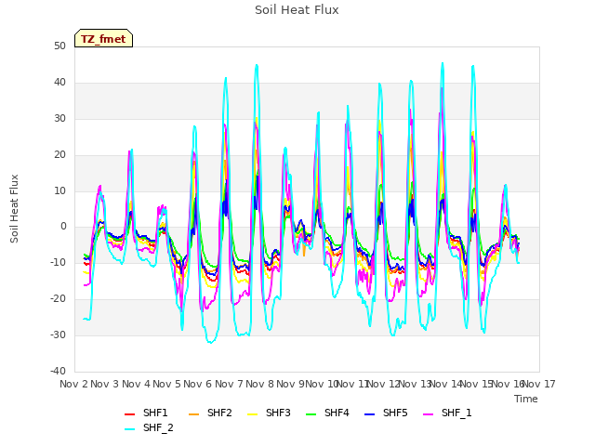595x446 pixels.
Task: Click the 10 y-axis tick label
Action: coord(59,190)
